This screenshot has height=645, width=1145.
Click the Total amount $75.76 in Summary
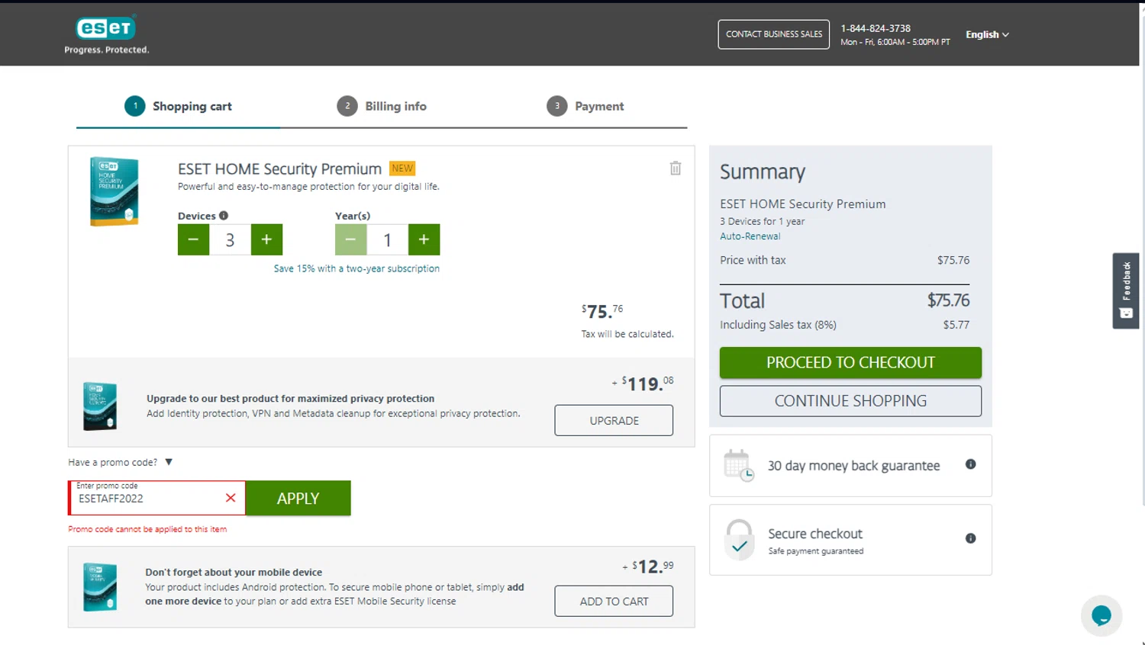coord(948,300)
